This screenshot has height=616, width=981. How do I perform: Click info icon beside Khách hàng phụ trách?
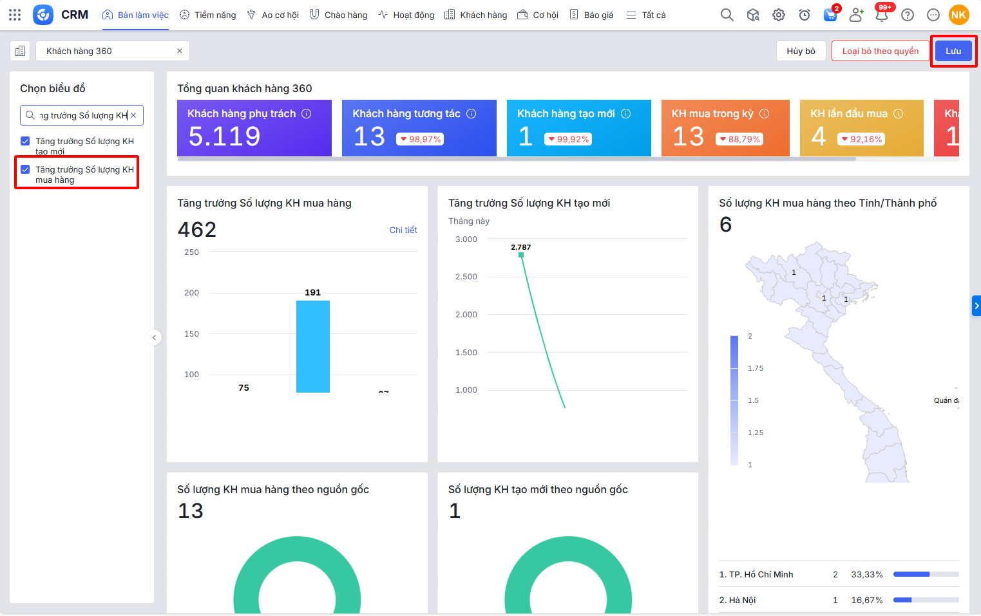click(307, 114)
